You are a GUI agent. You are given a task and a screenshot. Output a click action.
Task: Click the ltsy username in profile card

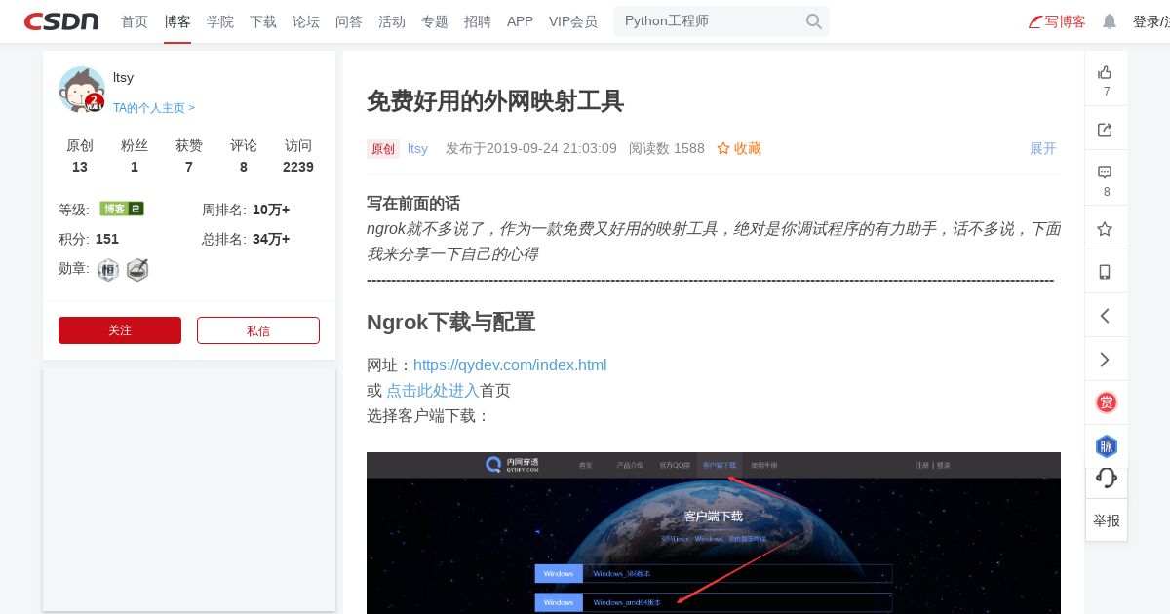pos(123,77)
